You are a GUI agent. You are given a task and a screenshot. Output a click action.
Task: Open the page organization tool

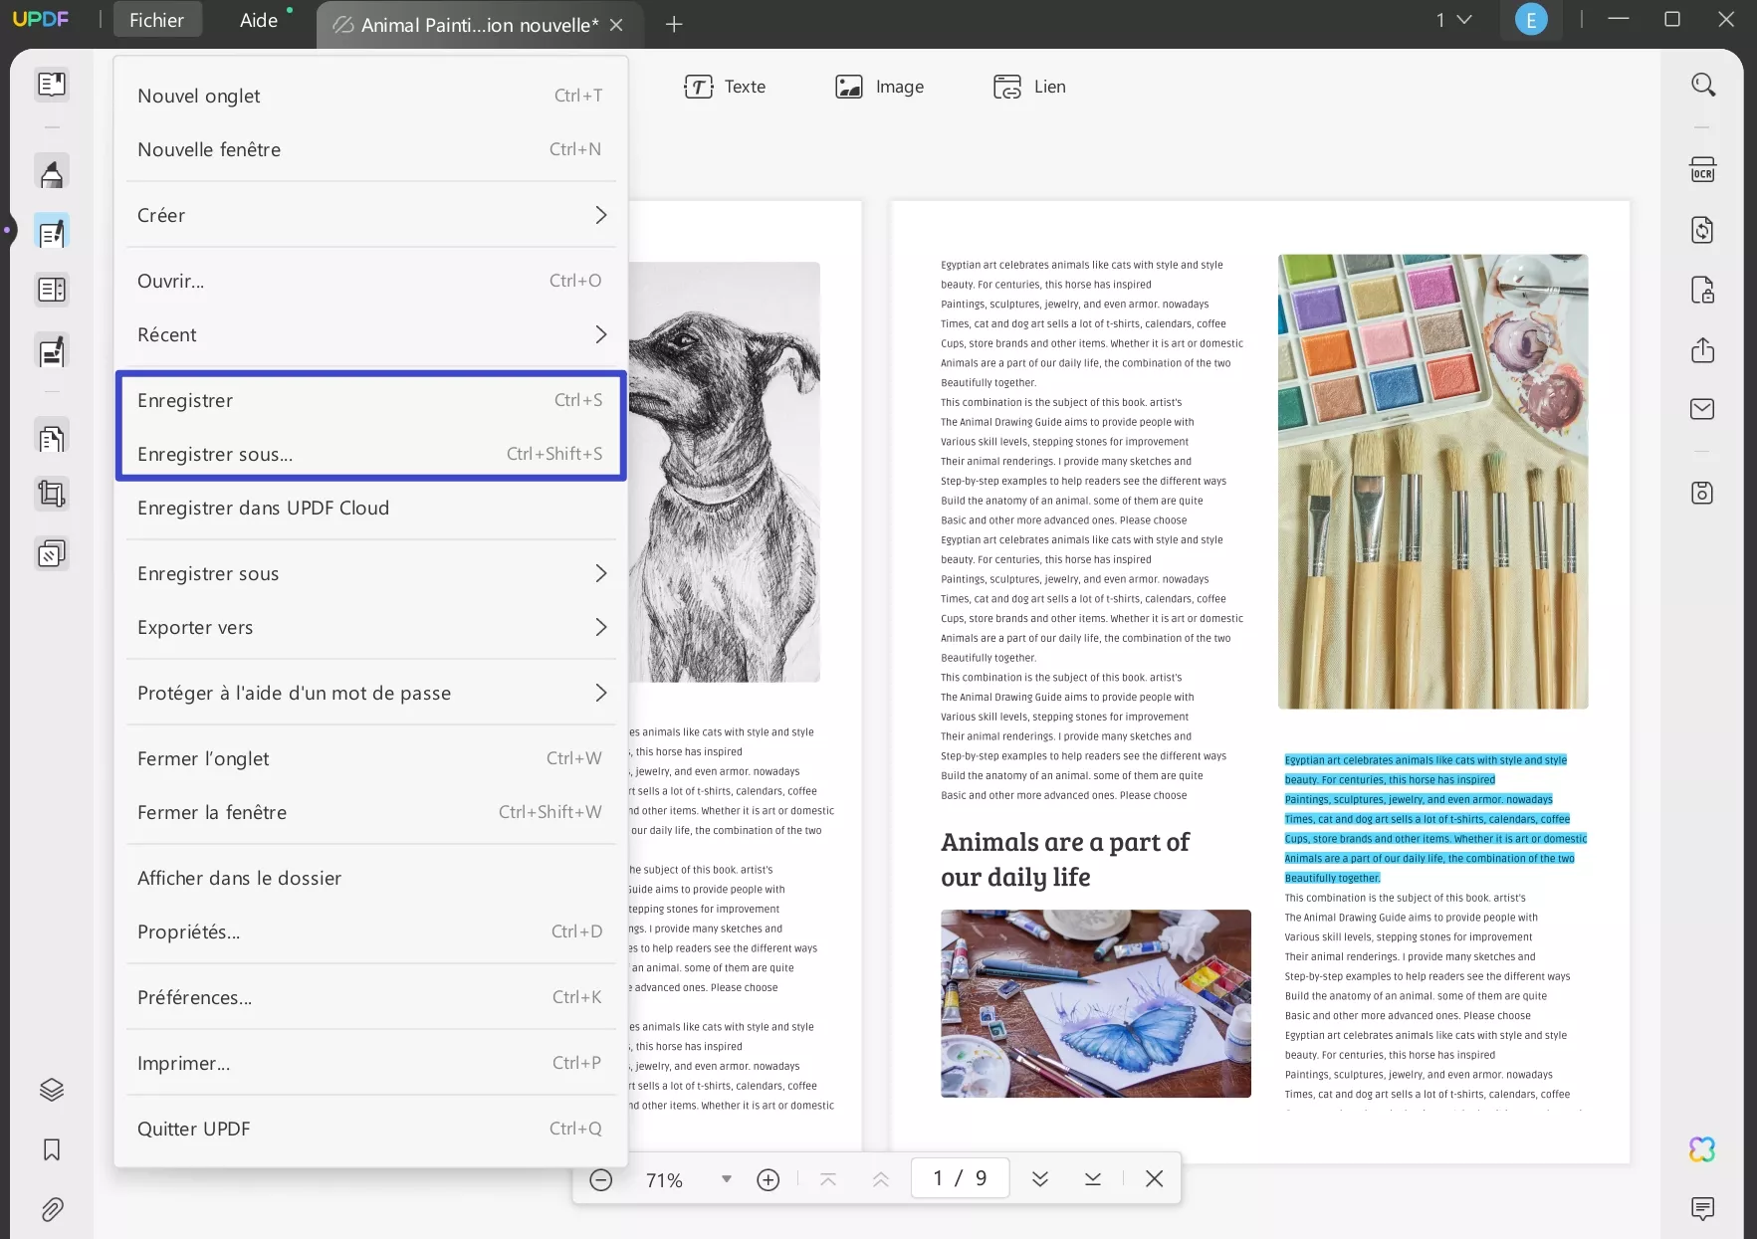pyautogui.click(x=52, y=290)
